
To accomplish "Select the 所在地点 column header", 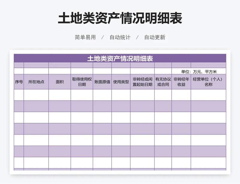I will click(36, 82).
